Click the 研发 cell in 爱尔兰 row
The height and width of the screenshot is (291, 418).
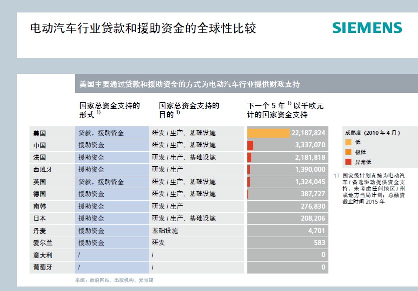pyautogui.click(x=158, y=243)
